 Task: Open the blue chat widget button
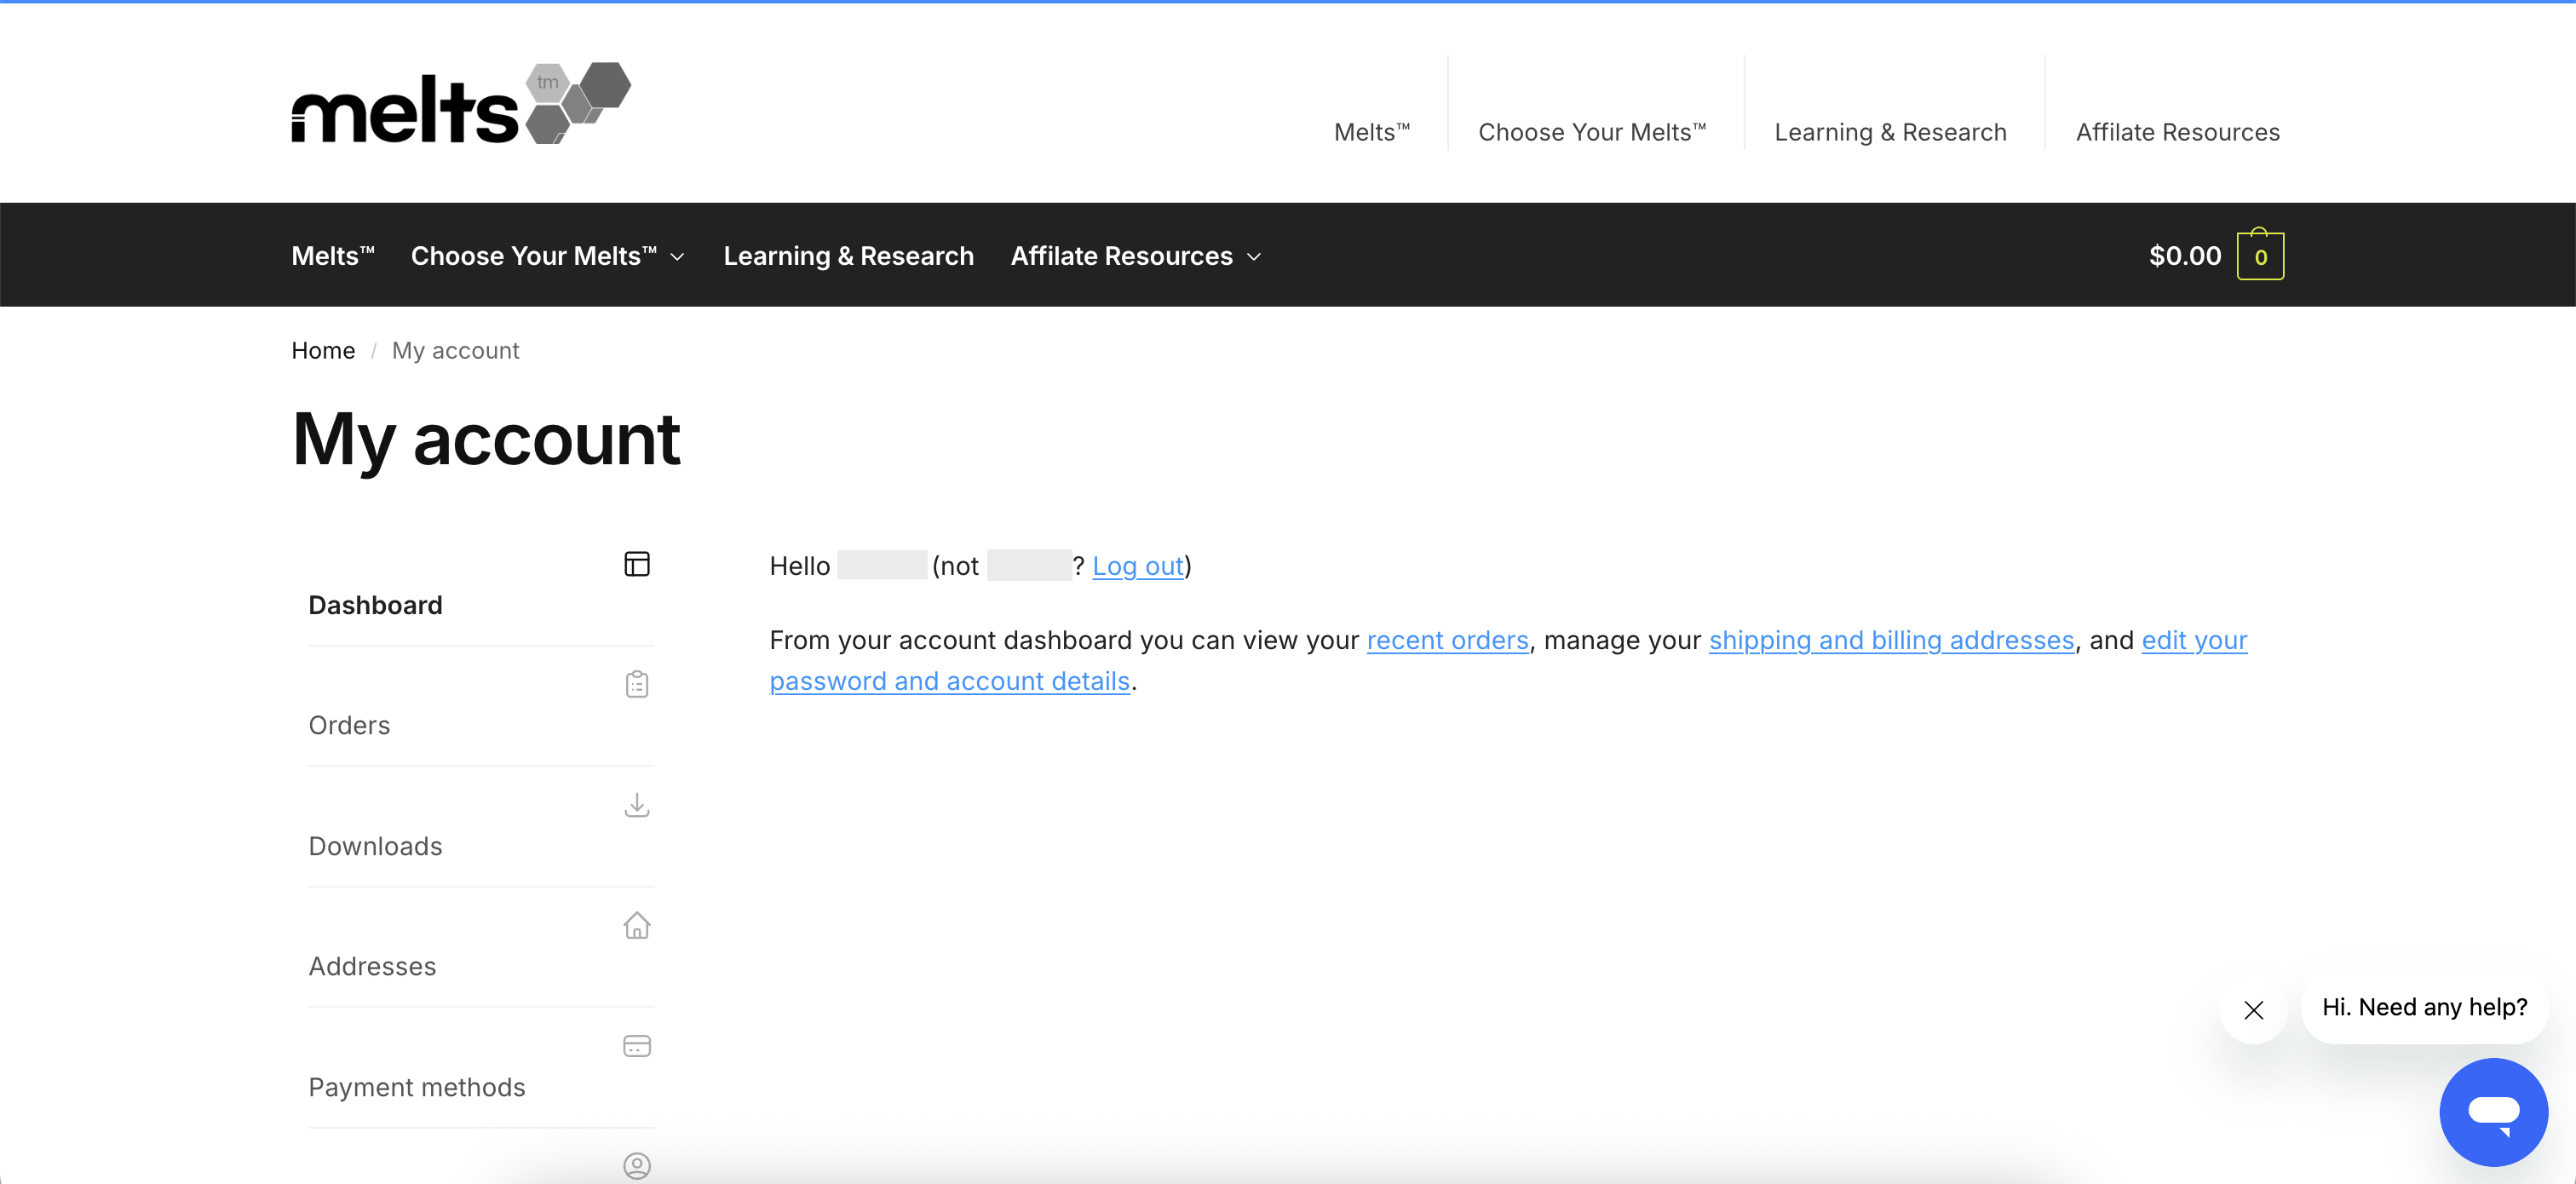2493,1111
